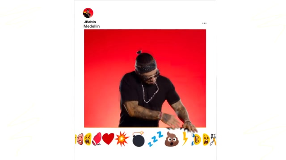
Task: React with the red heart emoji
Action: (108, 139)
